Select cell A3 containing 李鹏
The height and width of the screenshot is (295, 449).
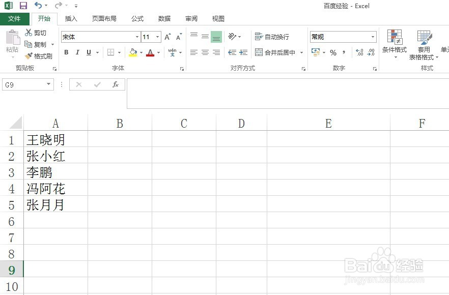point(55,172)
